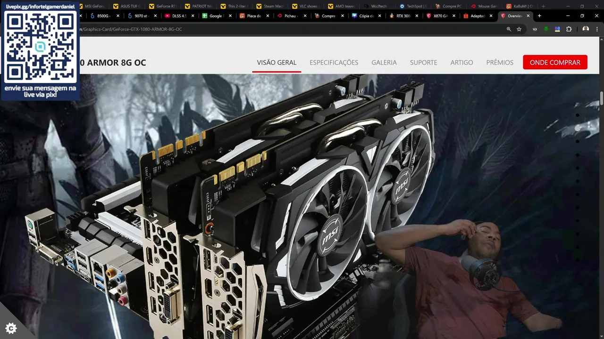Close the X870 GA tab
This screenshot has width=604, height=339.
coord(454,16)
